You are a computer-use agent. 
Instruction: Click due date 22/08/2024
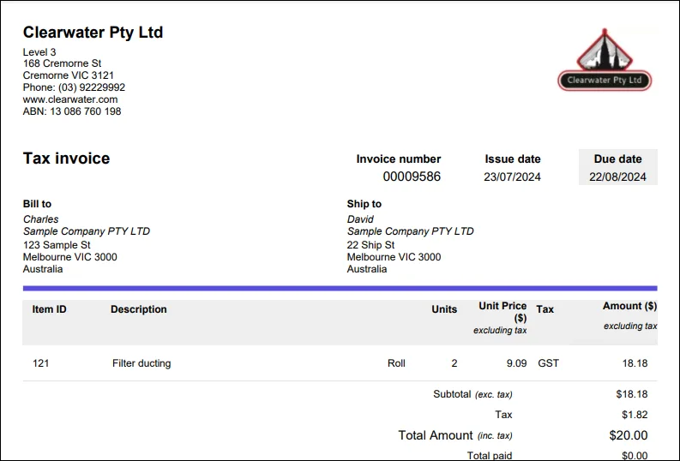pos(617,177)
